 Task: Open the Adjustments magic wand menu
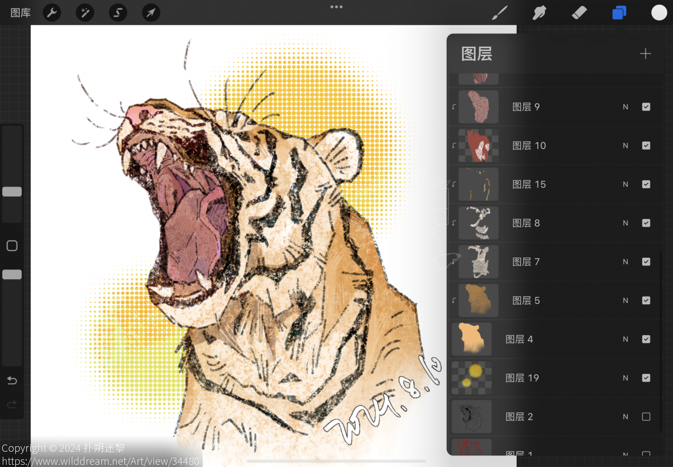point(85,13)
